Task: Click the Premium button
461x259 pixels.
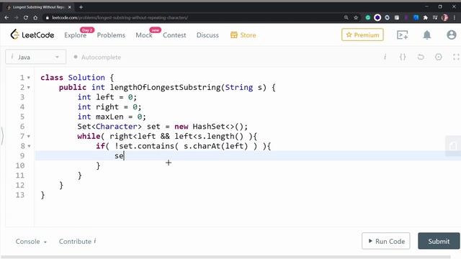Action: (362, 35)
